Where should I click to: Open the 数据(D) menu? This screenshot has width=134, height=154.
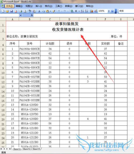point(69,6)
